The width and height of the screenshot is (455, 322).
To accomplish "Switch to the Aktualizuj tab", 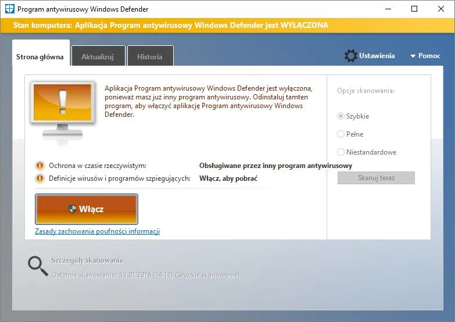I will (98, 57).
